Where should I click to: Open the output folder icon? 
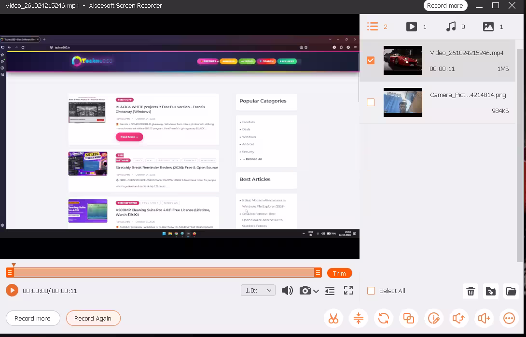[x=511, y=291]
